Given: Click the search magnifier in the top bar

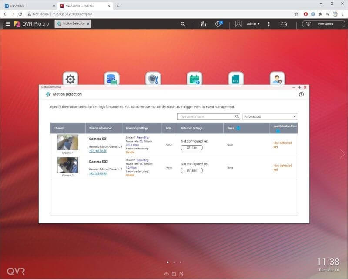Looking at the screenshot, I should (x=183, y=24).
